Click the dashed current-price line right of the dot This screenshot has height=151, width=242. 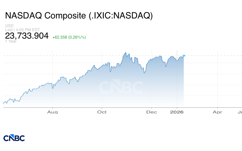(212, 55)
